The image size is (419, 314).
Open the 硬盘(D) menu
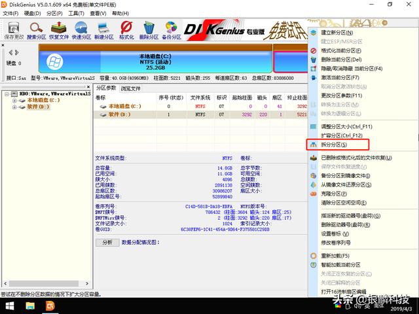33,13
